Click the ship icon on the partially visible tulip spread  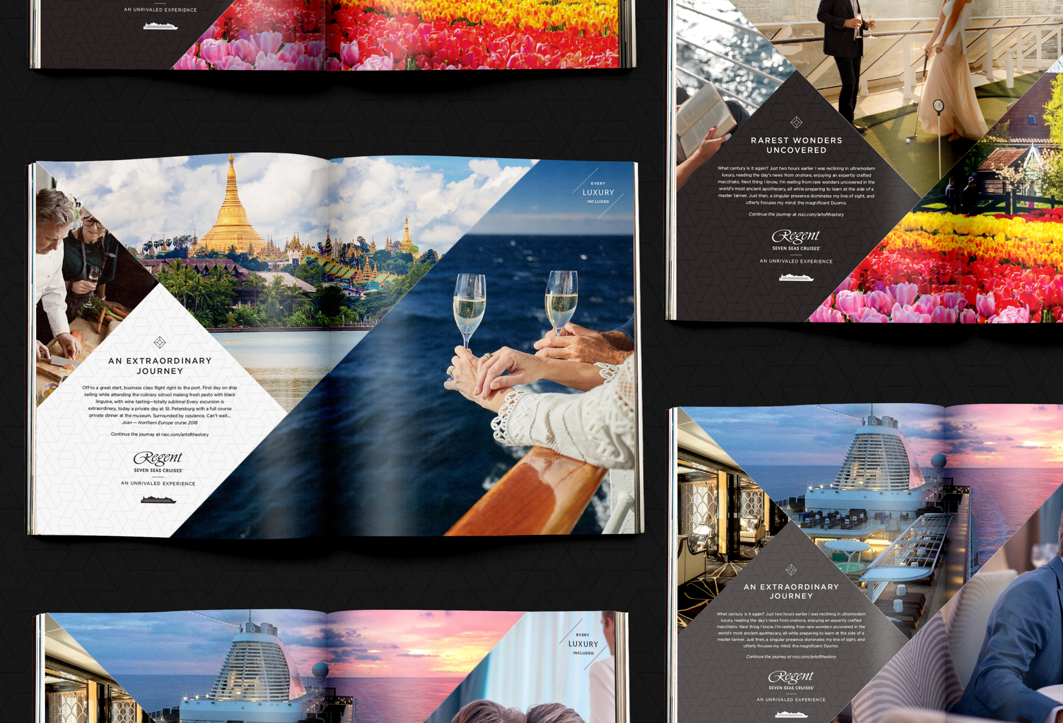[x=160, y=26]
